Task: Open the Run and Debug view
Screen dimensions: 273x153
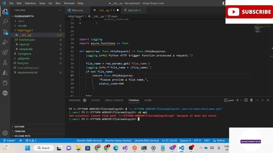Action: (5, 42)
